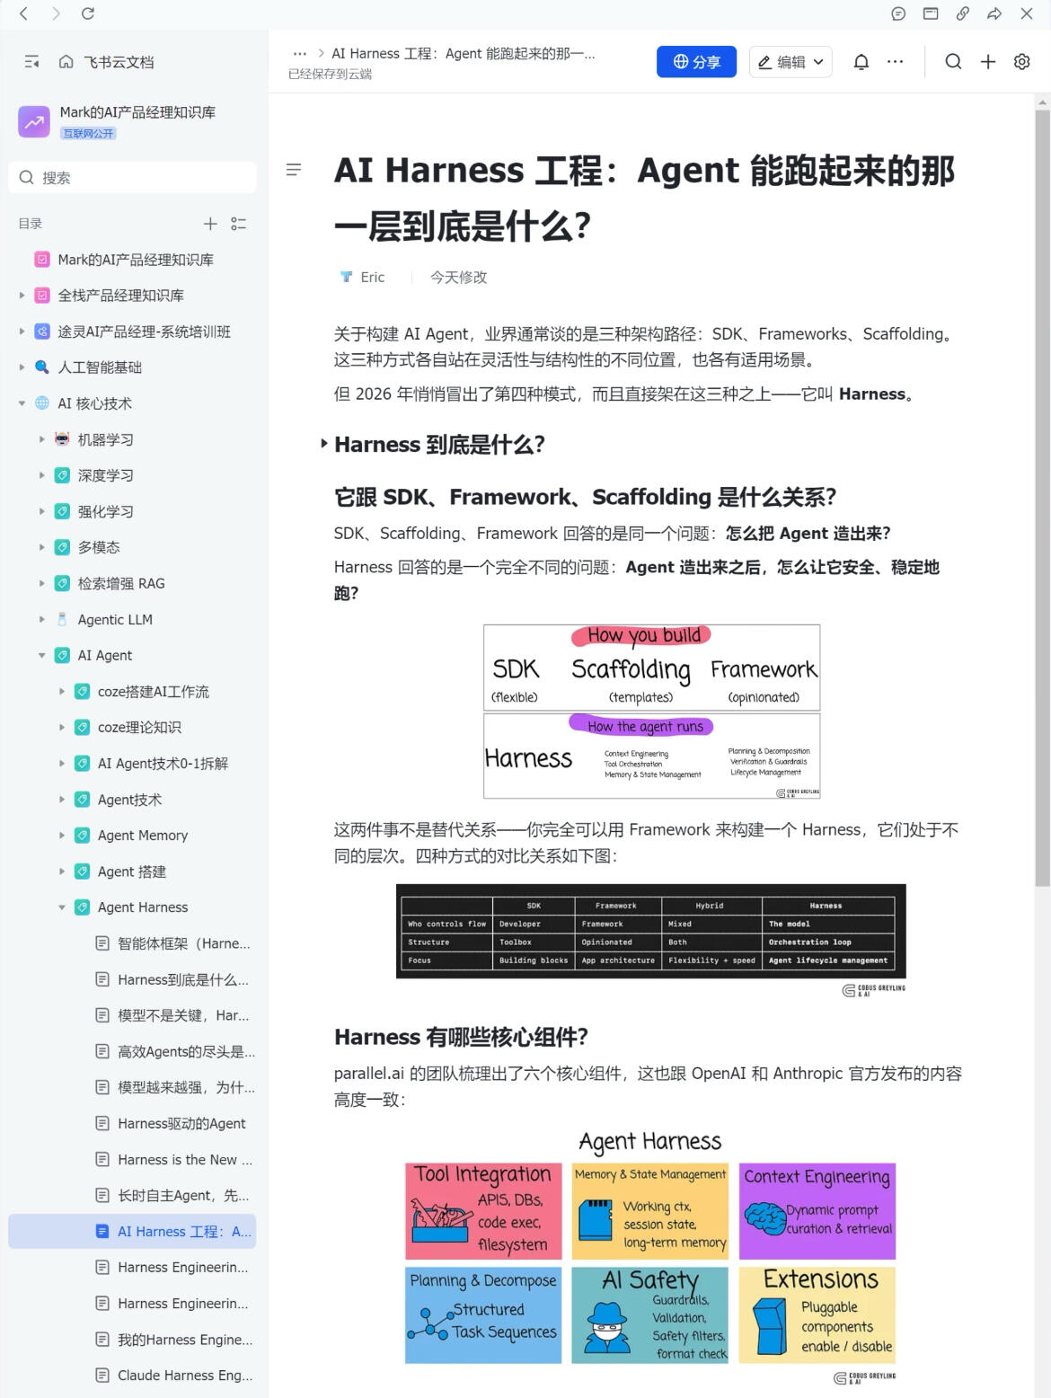Click the Eric author icon
The height and width of the screenshot is (1398, 1051).
[347, 278]
